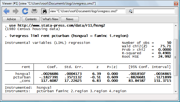
Task: Click the hsngval std. err. .0004173
Action: [73, 74]
